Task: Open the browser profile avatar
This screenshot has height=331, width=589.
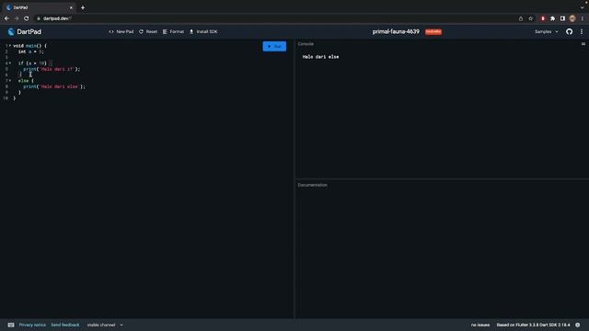Action: click(x=572, y=18)
